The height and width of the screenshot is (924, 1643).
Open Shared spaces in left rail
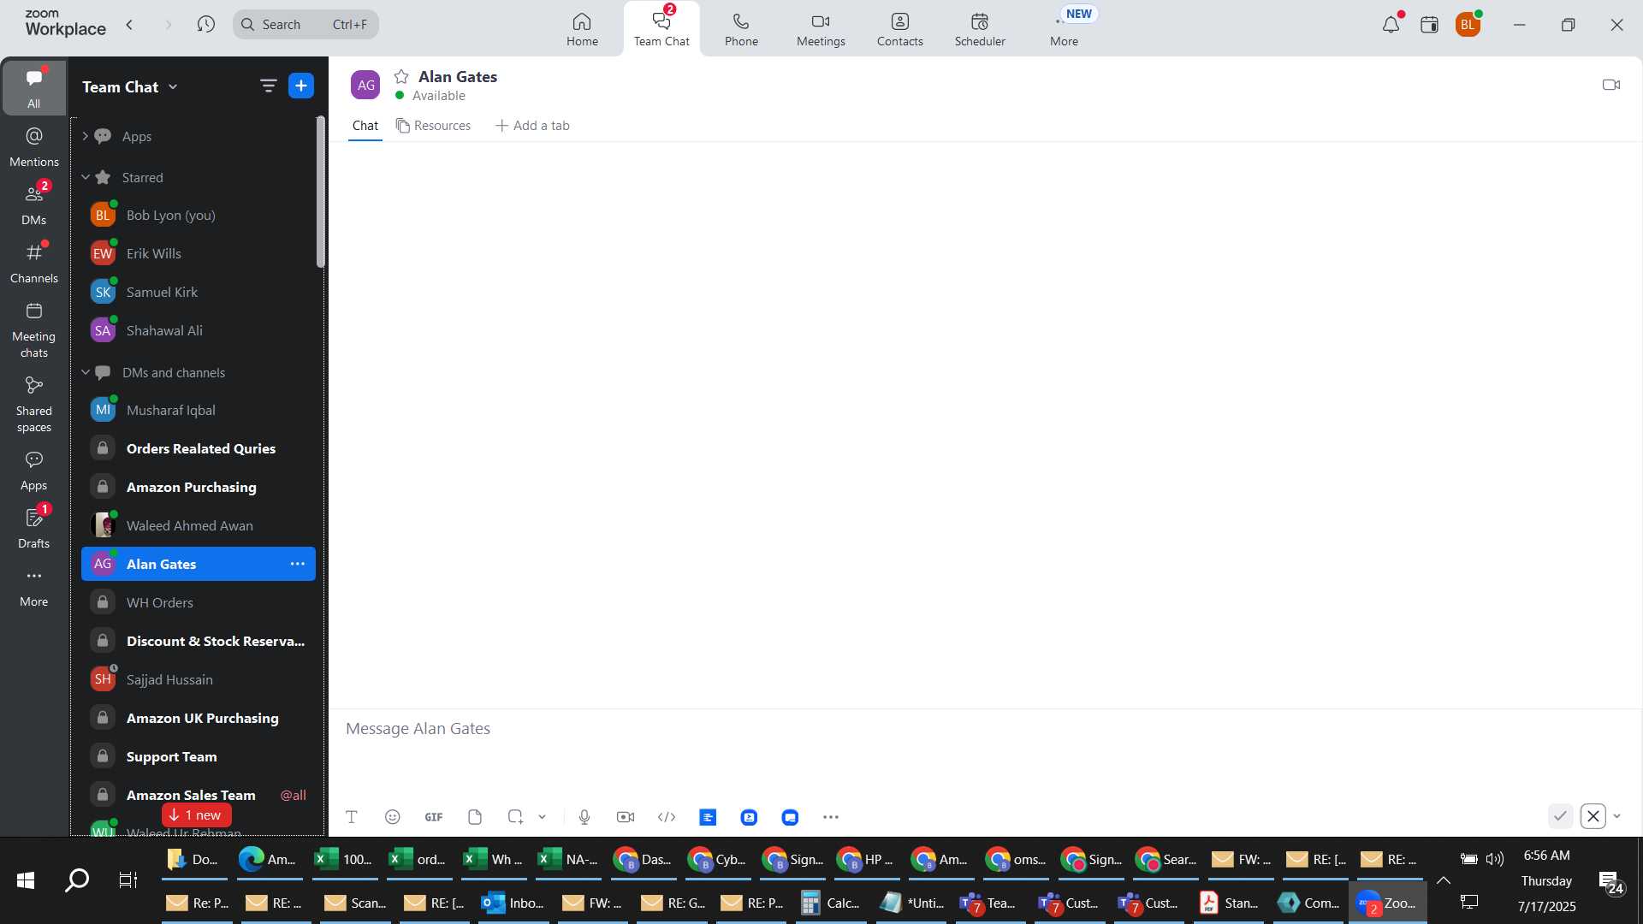pos(34,405)
